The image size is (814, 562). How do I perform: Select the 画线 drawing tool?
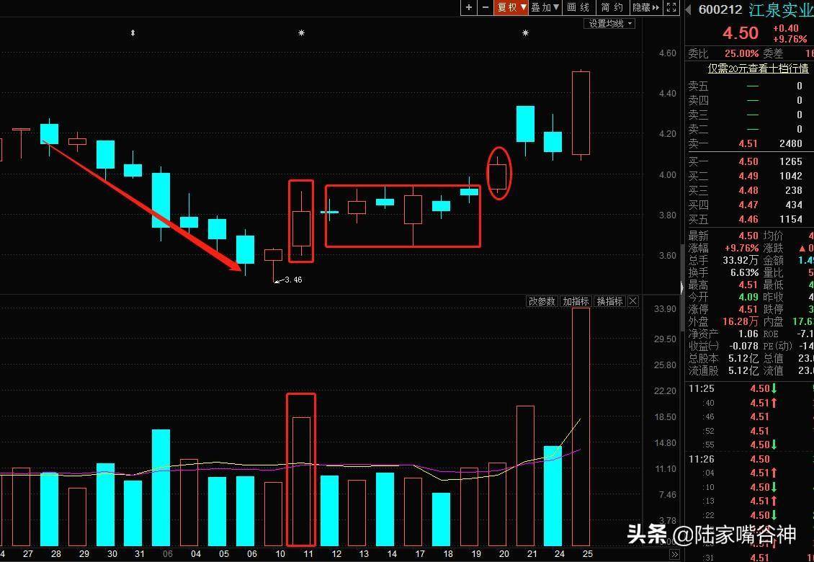[x=578, y=7]
